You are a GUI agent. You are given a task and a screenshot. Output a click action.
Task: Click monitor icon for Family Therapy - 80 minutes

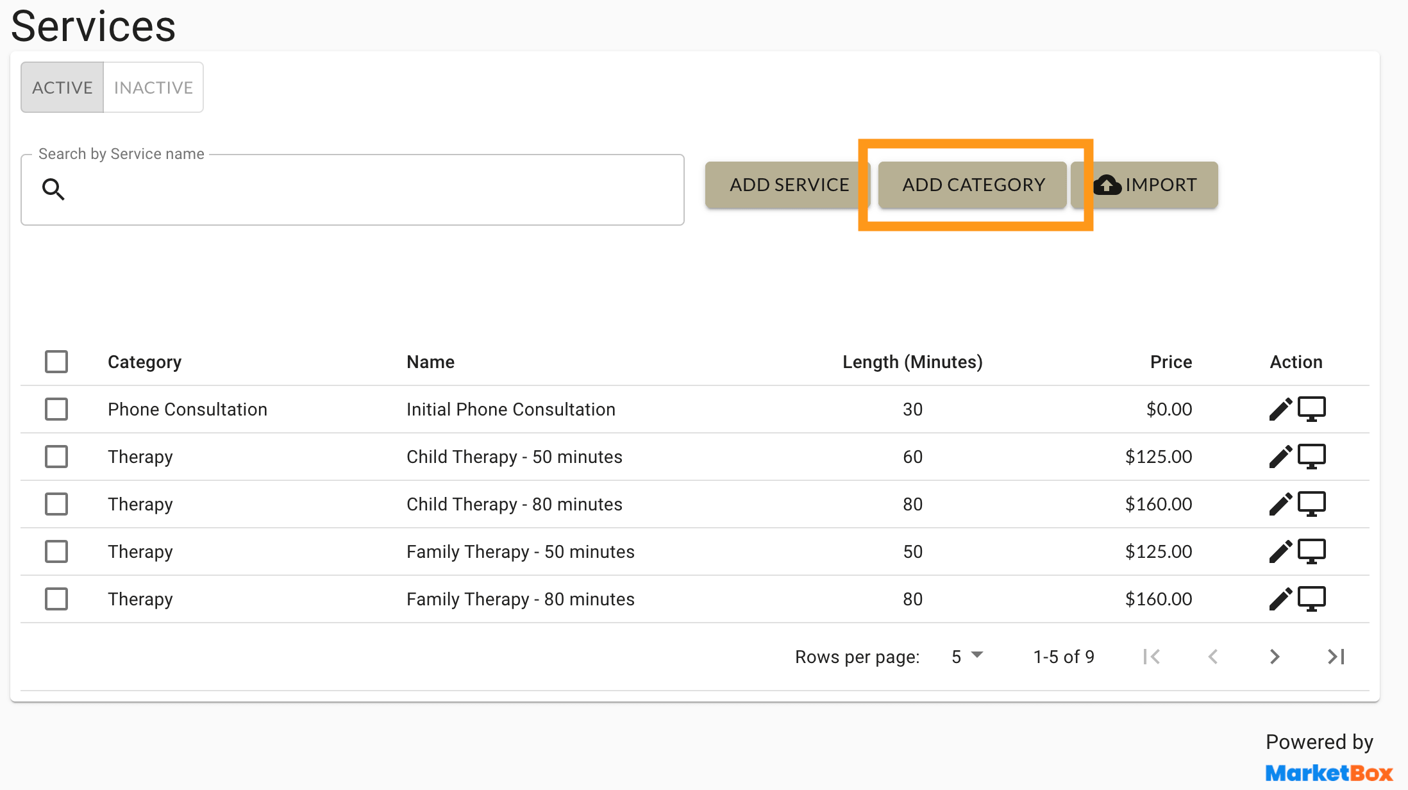(1311, 599)
